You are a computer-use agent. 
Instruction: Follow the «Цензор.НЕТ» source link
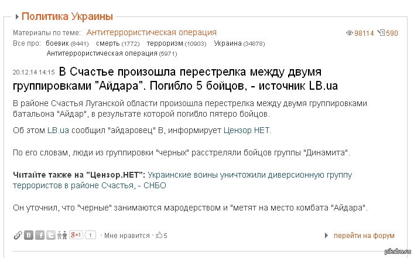pos(247,130)
